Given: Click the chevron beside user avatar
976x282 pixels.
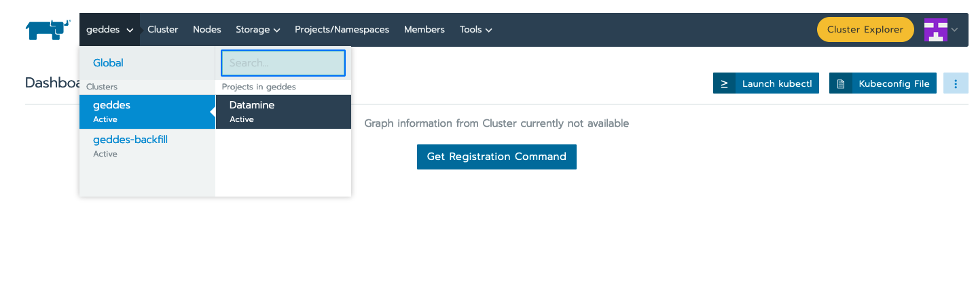Looking at the screenshot, I should click(954, 30).
